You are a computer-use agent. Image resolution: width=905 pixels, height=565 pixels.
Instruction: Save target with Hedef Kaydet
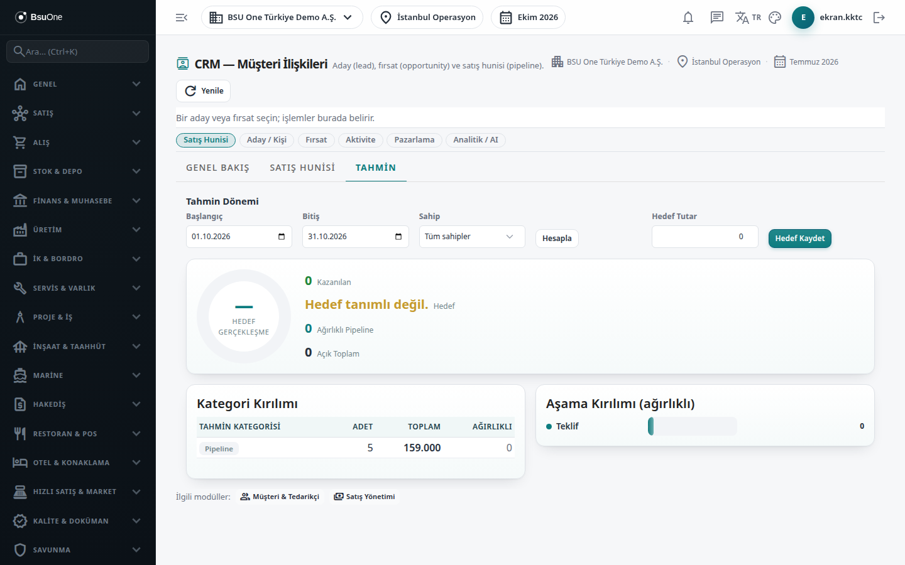800,239
